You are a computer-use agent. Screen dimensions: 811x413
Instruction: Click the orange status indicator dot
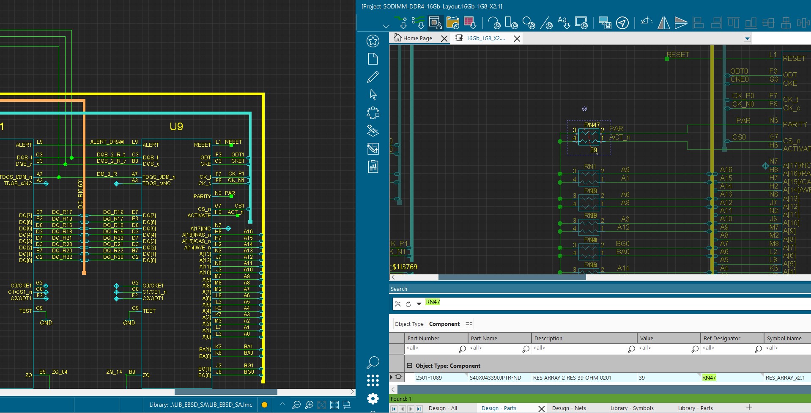coord(264,405)
